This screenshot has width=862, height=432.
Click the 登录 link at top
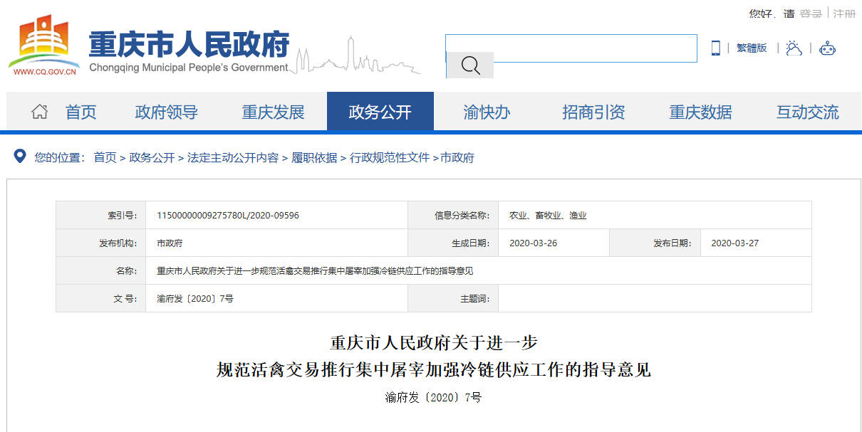[x=811, y=14]
